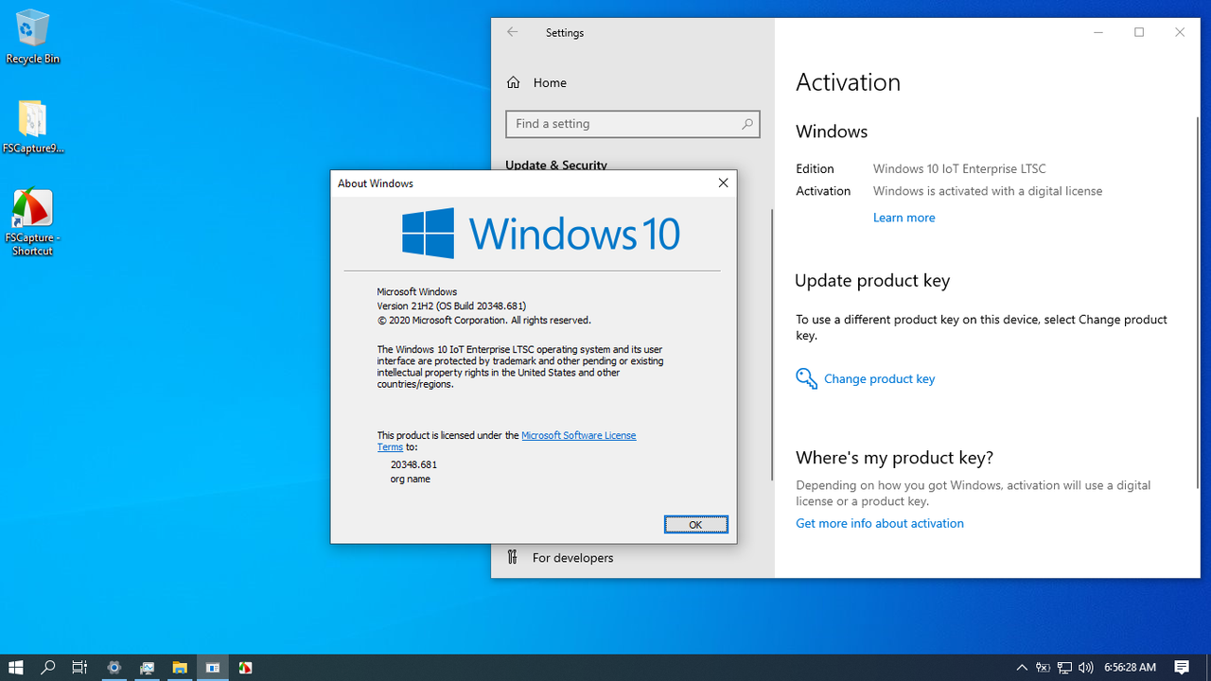
Task: Show hidden system tray icons
Action: pyautogui.click(x=1022, y=668)
